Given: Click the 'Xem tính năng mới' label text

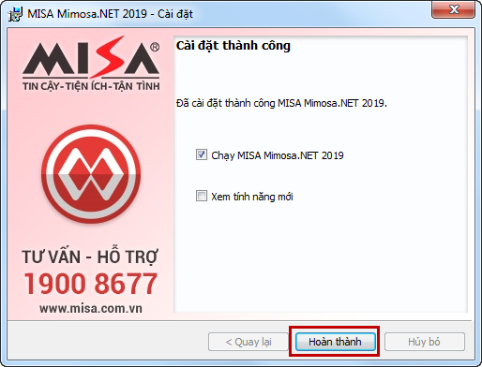Looking at the screenshot, I should coord(252,197).
